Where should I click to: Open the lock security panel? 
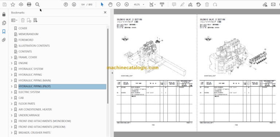[4, 15]
